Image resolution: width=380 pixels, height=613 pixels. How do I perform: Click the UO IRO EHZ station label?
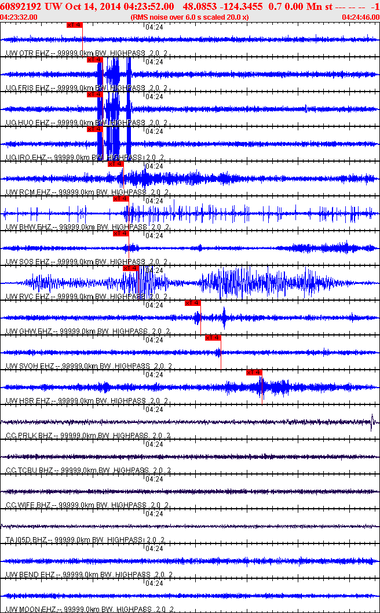pos(26,158)
